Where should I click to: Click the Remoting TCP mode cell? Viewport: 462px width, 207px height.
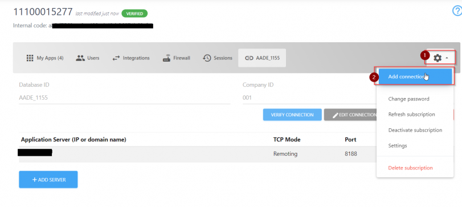pos(285,153)
